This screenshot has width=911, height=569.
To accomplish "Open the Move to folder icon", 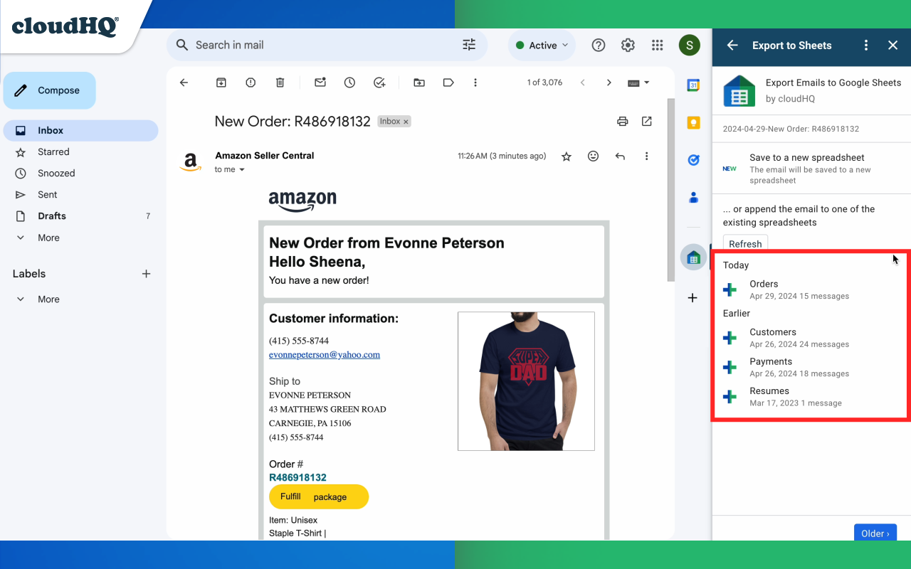I will point(418,83).
